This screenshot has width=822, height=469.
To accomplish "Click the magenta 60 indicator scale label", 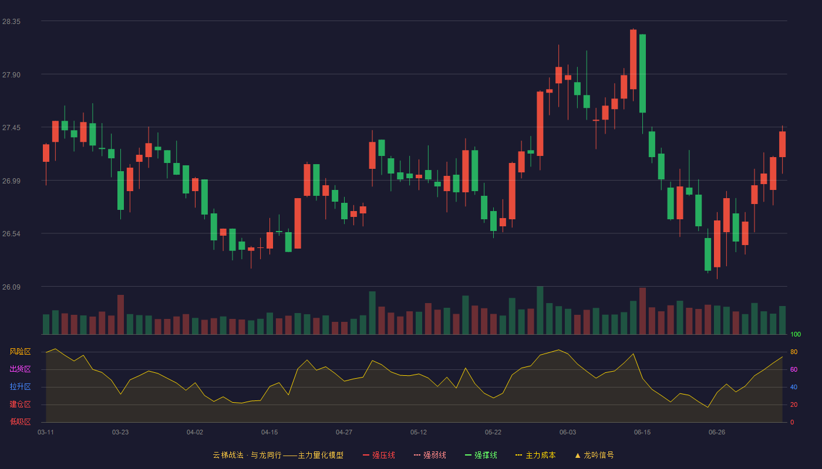I will click(794, 369).
